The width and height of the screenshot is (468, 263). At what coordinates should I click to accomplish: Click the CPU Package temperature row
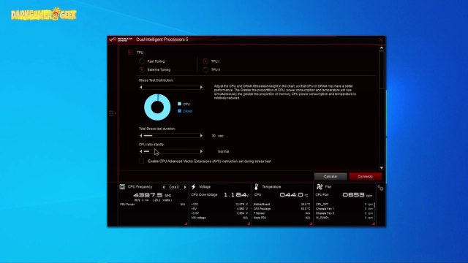click(x=282, y=209)
